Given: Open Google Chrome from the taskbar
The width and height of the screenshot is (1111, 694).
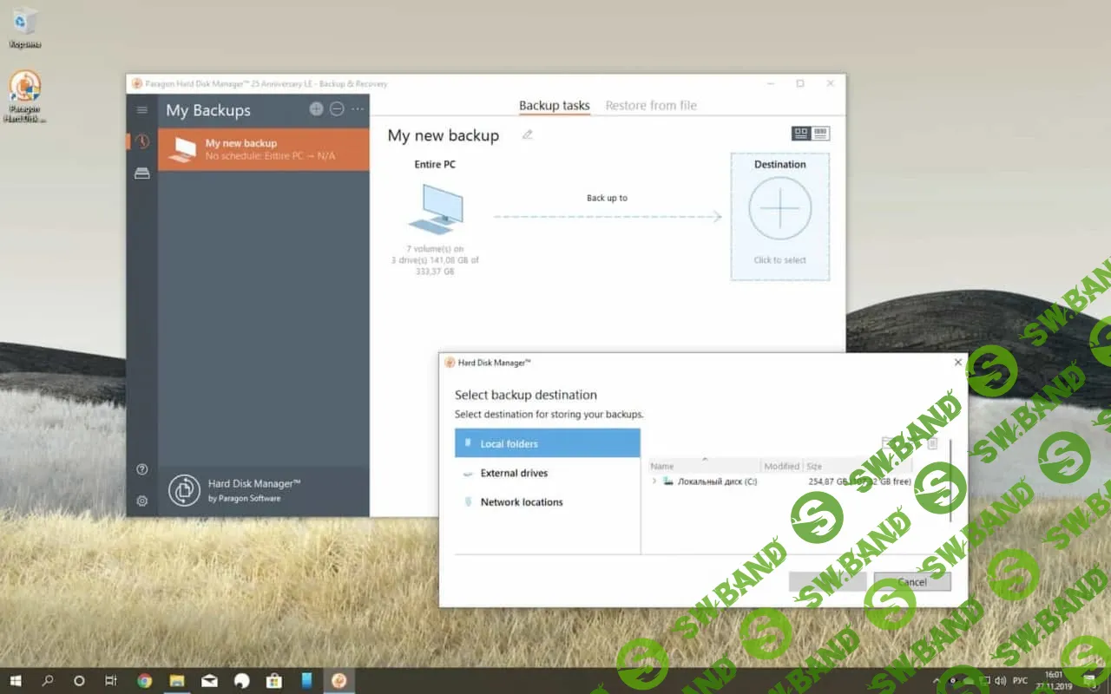Looking at the screenshot, I should coord(145,680).
